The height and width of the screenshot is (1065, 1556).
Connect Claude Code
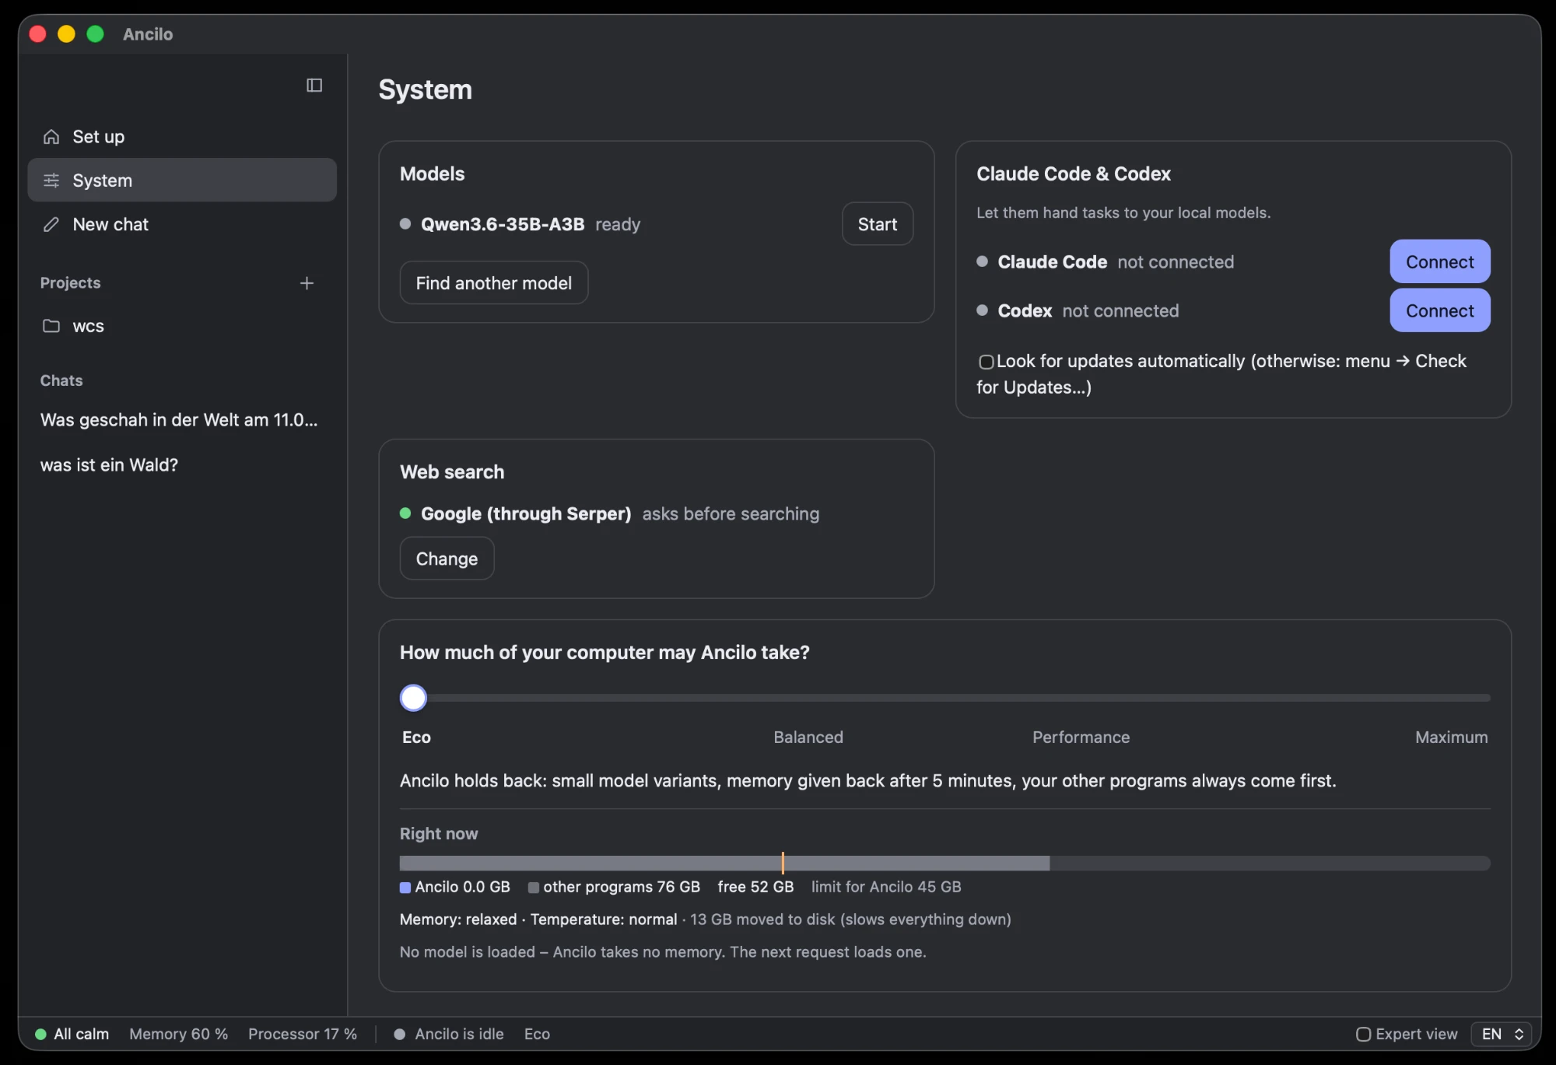pos(1440,261)
